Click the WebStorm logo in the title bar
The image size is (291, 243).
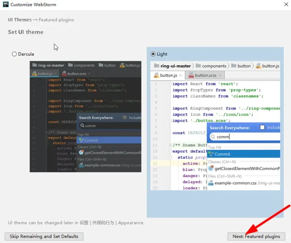coord(5,5)
